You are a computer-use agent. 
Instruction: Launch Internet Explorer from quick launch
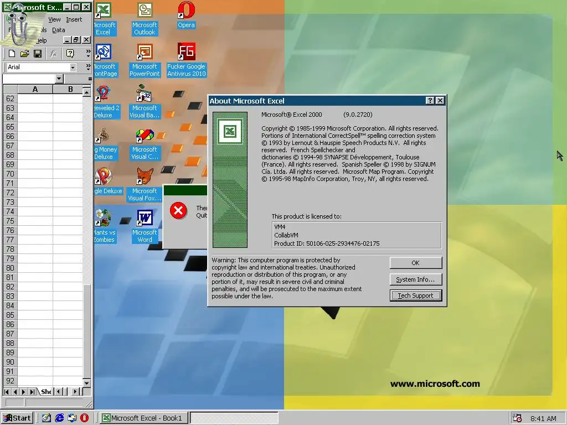(59, 418)
